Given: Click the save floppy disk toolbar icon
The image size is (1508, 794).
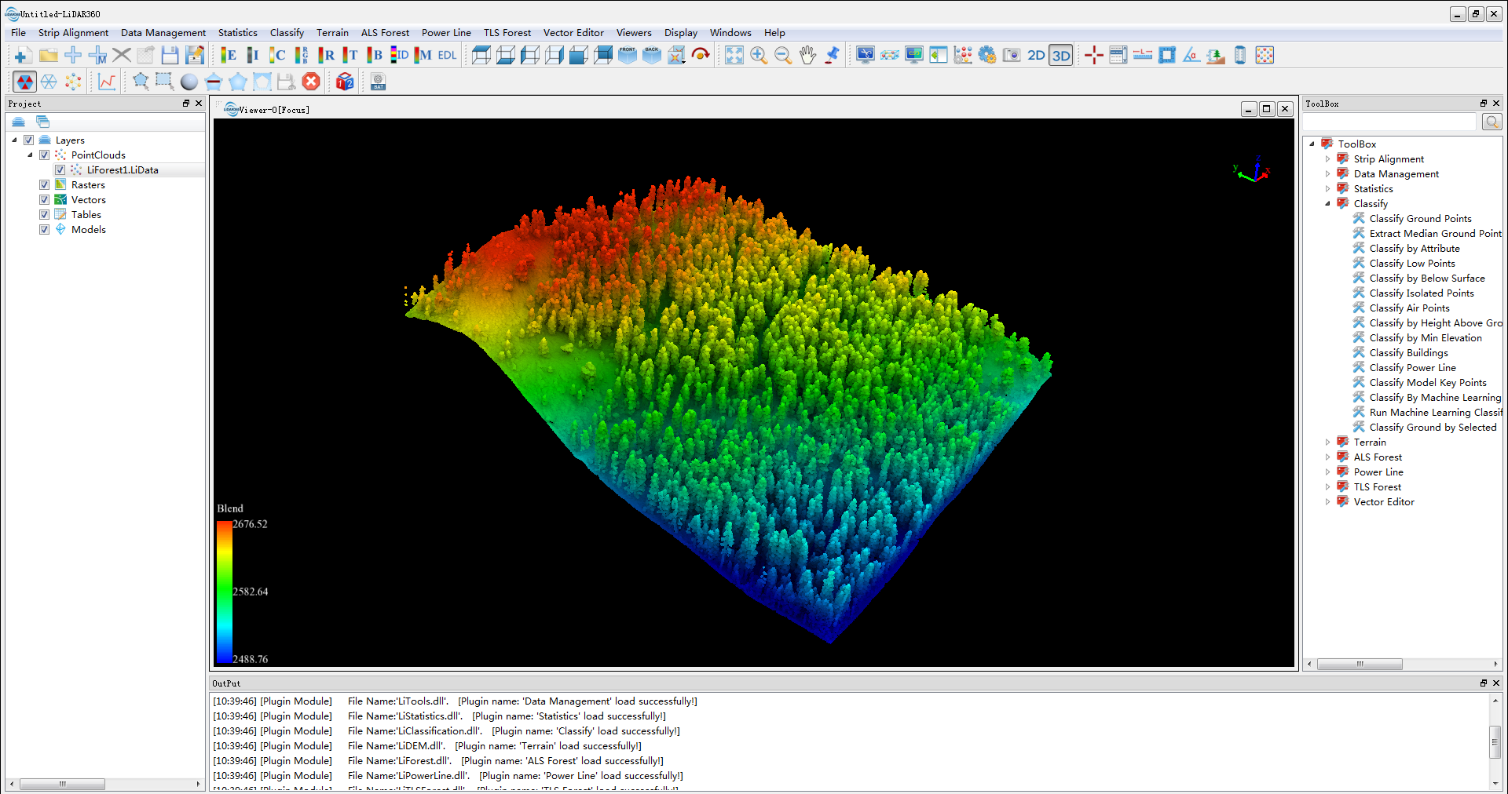Looking at the screenshot, I should pos(170,55).
